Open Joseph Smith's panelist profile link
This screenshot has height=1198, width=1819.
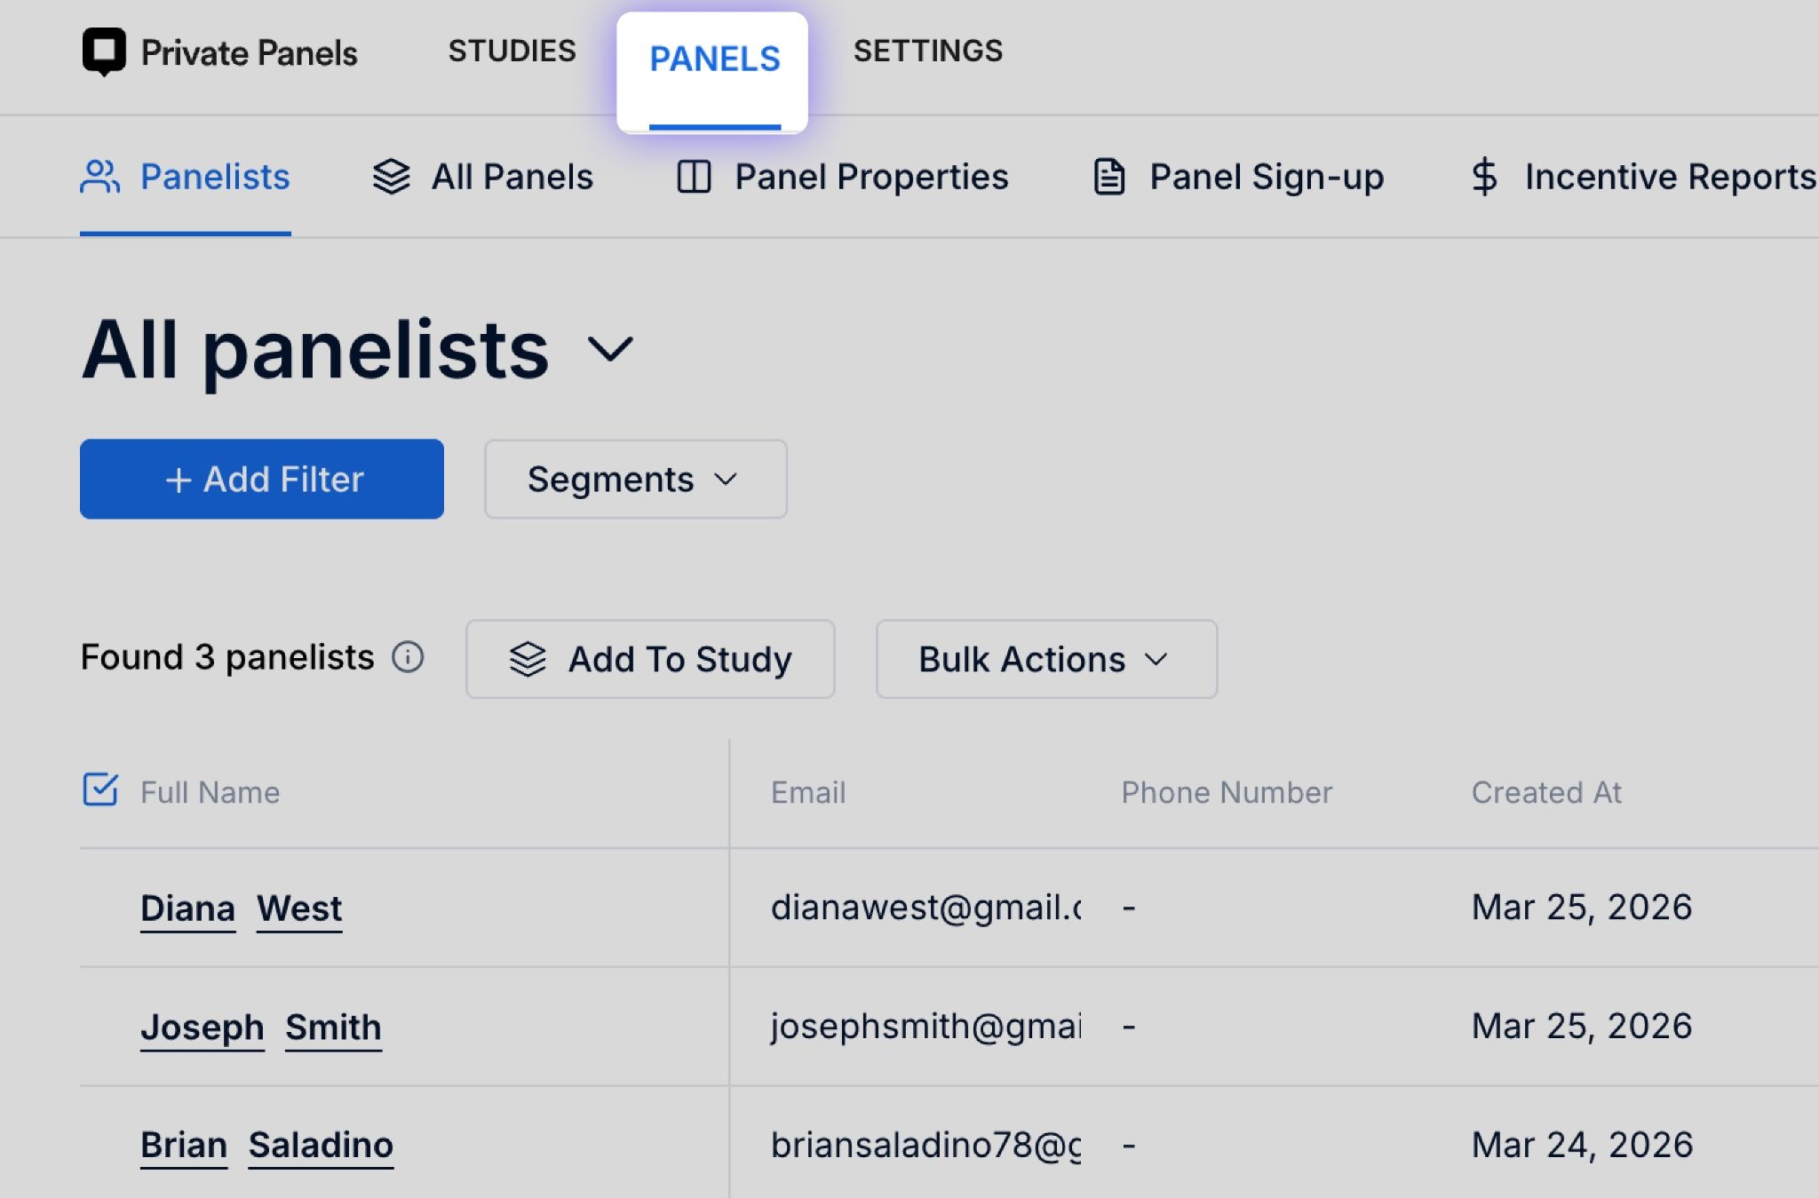click(x=260, y=1027)
